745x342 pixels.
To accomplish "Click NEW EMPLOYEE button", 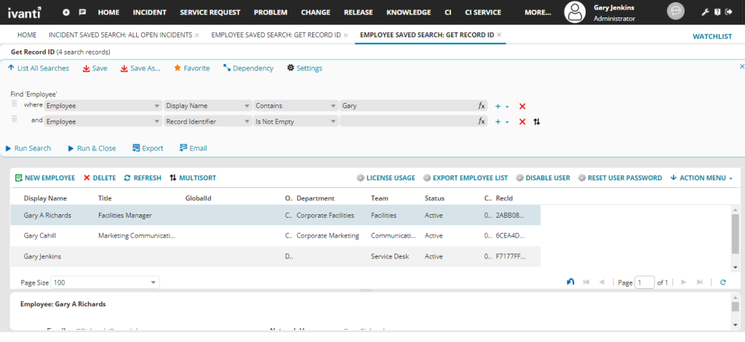I will pos(45,178).
